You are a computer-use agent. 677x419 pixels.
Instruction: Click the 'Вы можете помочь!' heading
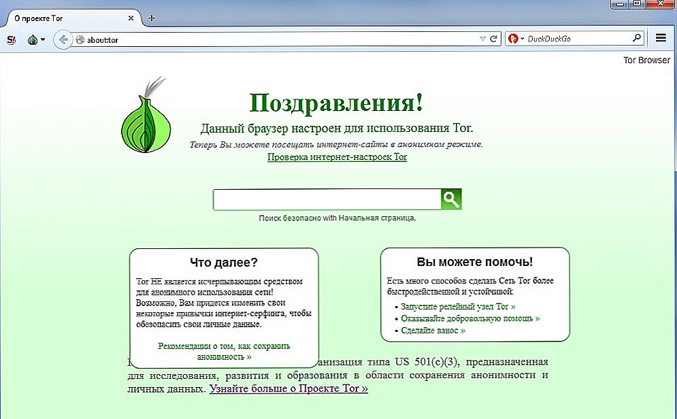tap(475, 261)
